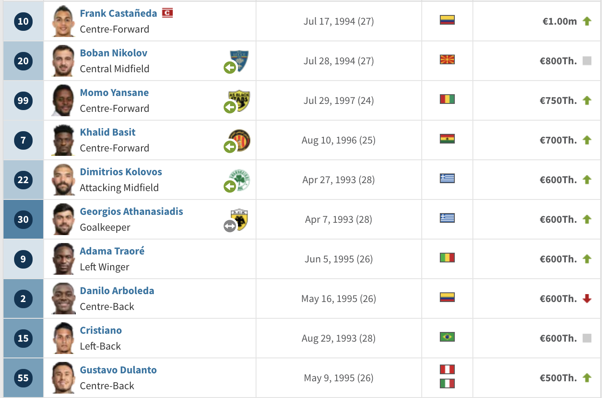The height and width of the screenshot is (398, 602).
Task: Click Khalid Basit's former club badge
Action: (240, 140)
